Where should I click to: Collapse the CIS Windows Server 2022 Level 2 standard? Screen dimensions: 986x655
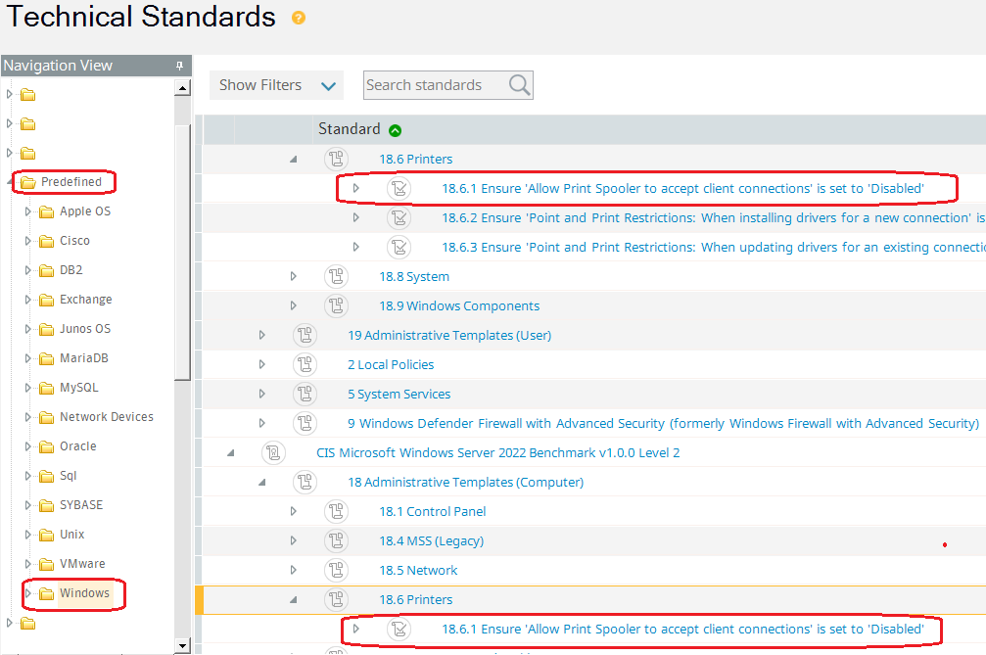tap(231, 452)
